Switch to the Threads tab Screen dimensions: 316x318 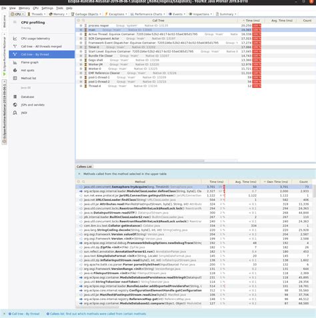pyautogui.click(x=37, y=14)
